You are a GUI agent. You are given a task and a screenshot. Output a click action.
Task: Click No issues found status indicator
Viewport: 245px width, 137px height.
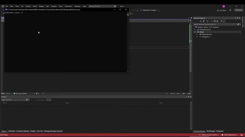pos(20,94)
